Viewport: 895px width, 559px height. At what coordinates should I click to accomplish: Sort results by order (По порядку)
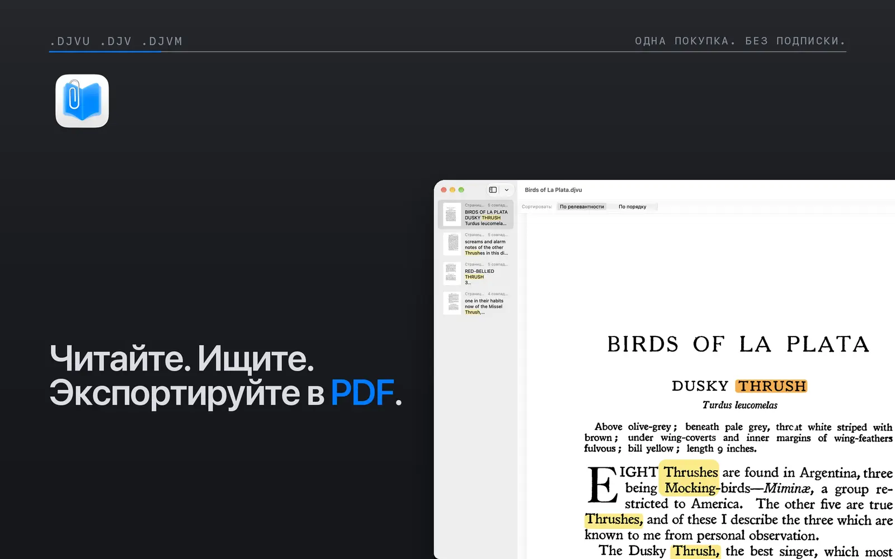632,207
